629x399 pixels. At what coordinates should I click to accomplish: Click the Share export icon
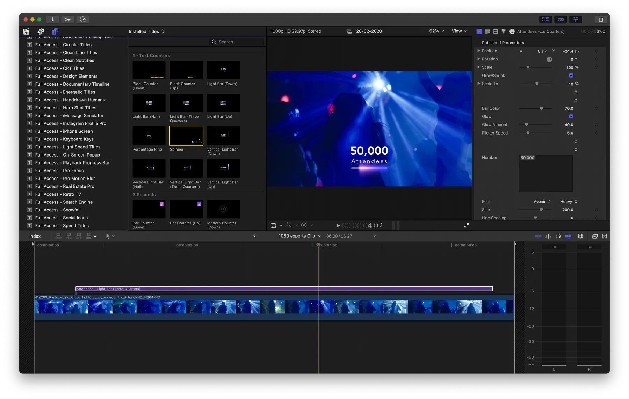tap(601, 19)
